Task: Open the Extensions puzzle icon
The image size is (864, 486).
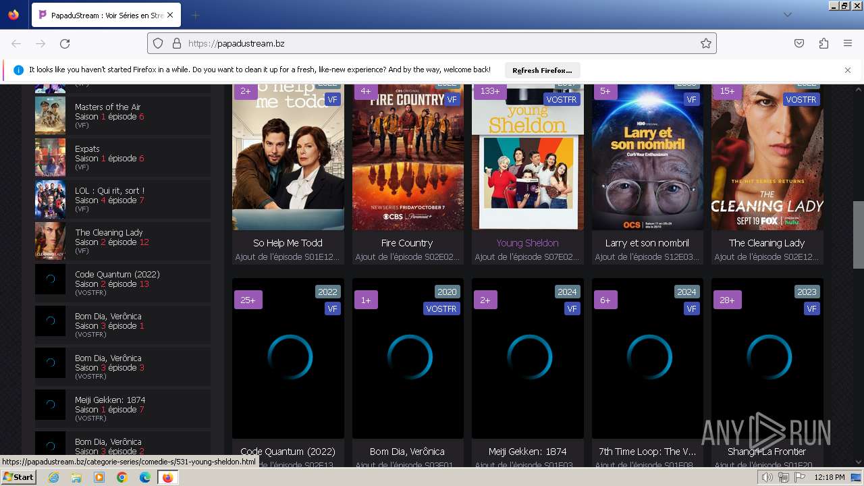Action: (823, 43)
